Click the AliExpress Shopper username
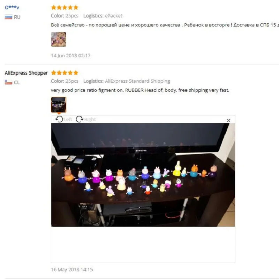279x279 pixels. click(x=27, y=73)
